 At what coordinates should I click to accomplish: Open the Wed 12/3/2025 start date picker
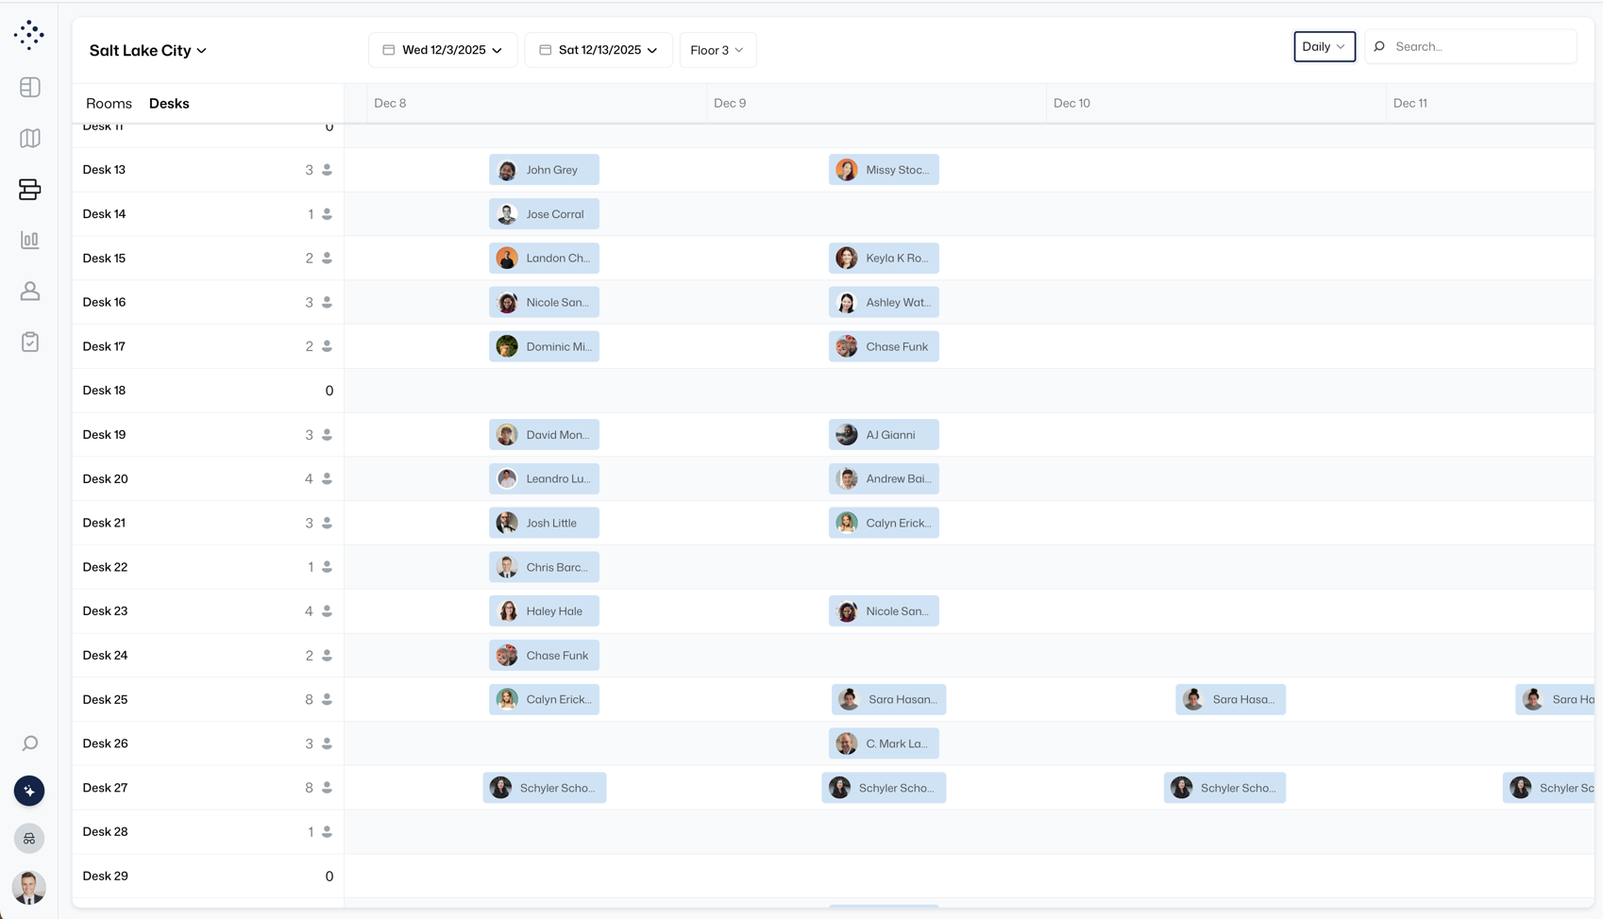click(442, 50)
